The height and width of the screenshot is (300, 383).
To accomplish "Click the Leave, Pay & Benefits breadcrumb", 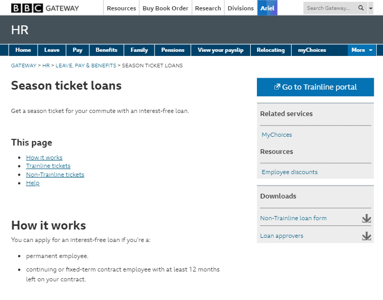I will (86, 66).
